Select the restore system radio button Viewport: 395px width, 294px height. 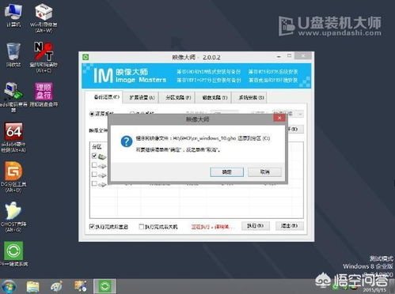(x=92, y=114)
